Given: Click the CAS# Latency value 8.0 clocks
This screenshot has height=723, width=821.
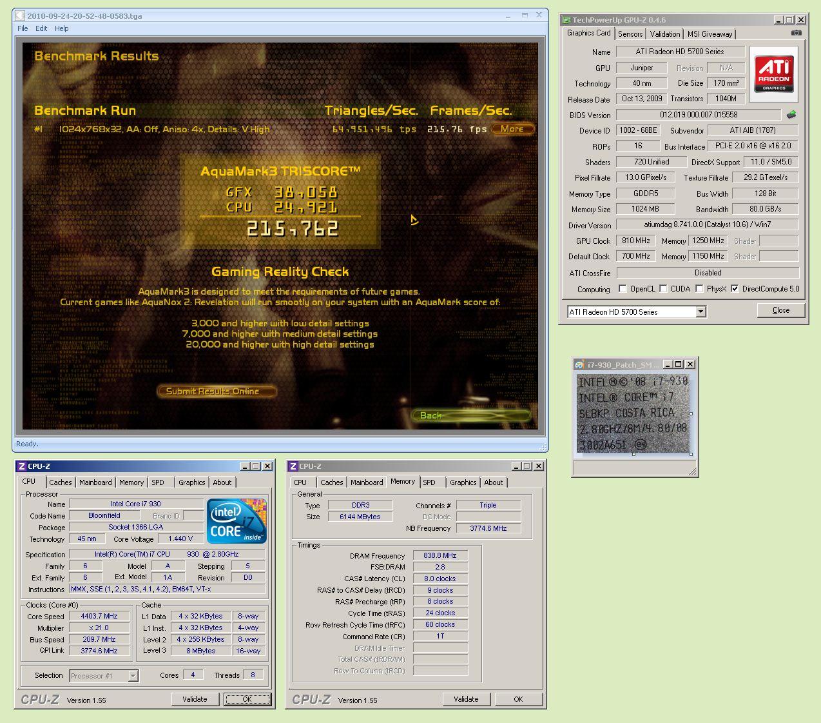Looking at the screenshot, I should (x=440, y=579).
